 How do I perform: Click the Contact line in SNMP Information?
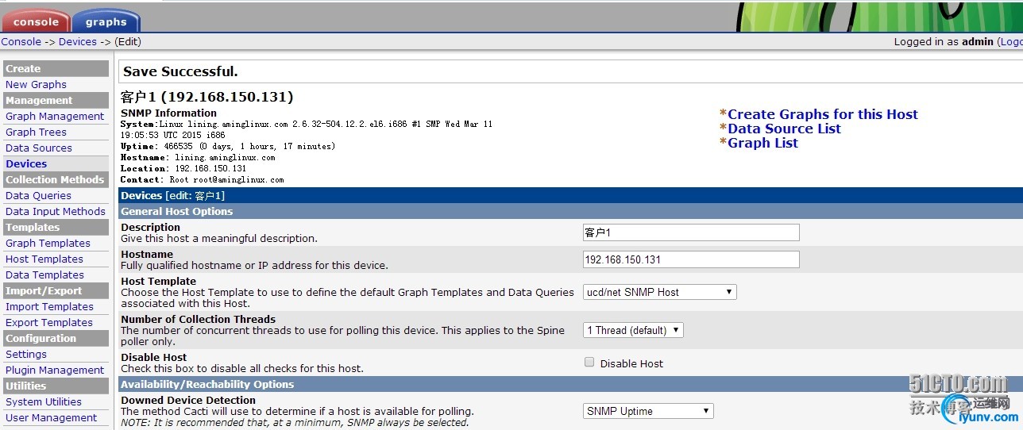point(202,180)
